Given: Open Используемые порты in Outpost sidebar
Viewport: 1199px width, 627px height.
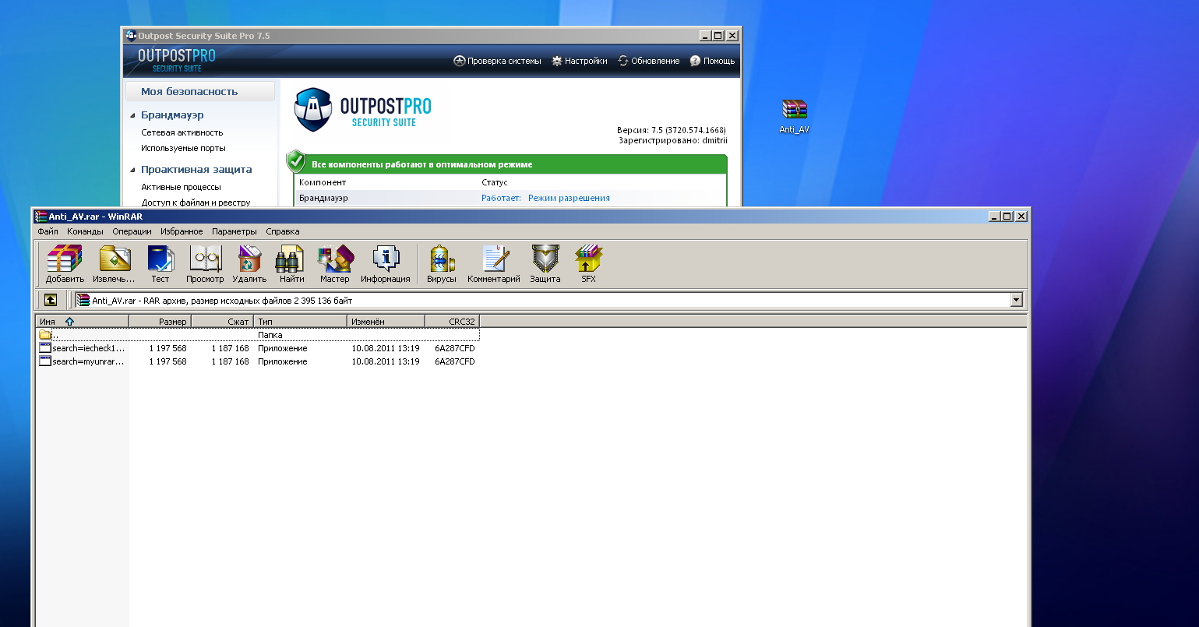Looking at the screenshot, I should (183, 148).
